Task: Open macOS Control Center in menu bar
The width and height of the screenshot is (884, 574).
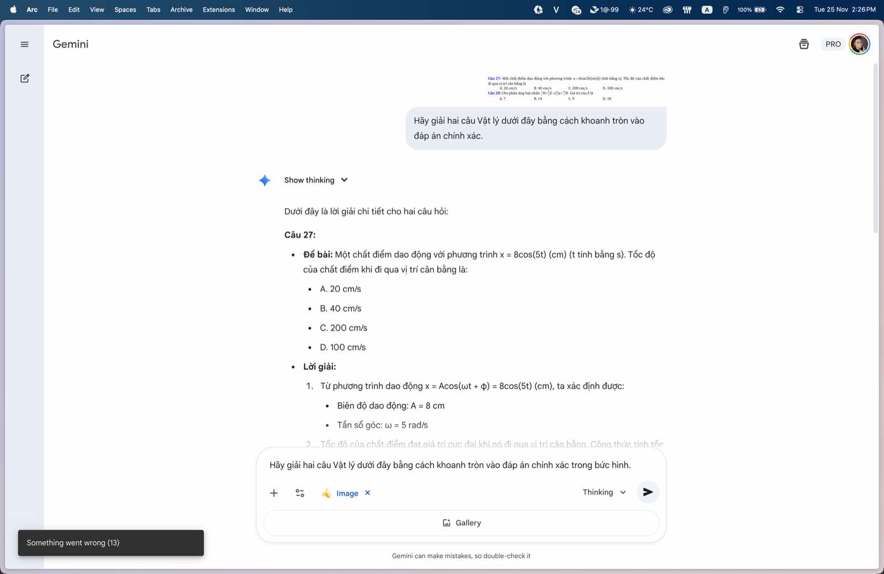Action: click(x=799, y=9)
